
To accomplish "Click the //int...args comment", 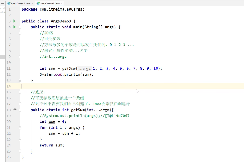I will (x=53, y=57).
